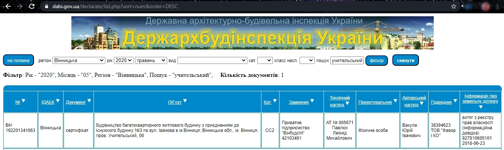Click the object description about вул. Іванова
The height and width of the screenshot is (150, 504).
177,130
